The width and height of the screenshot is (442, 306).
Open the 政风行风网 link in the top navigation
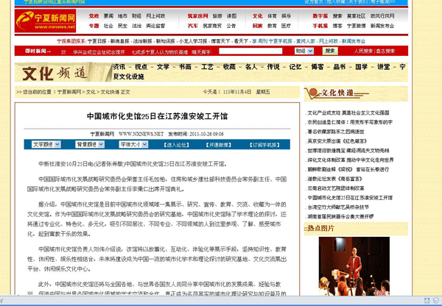382,16
